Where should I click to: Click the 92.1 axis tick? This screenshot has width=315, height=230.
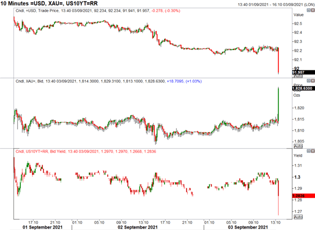coord(298,60)
